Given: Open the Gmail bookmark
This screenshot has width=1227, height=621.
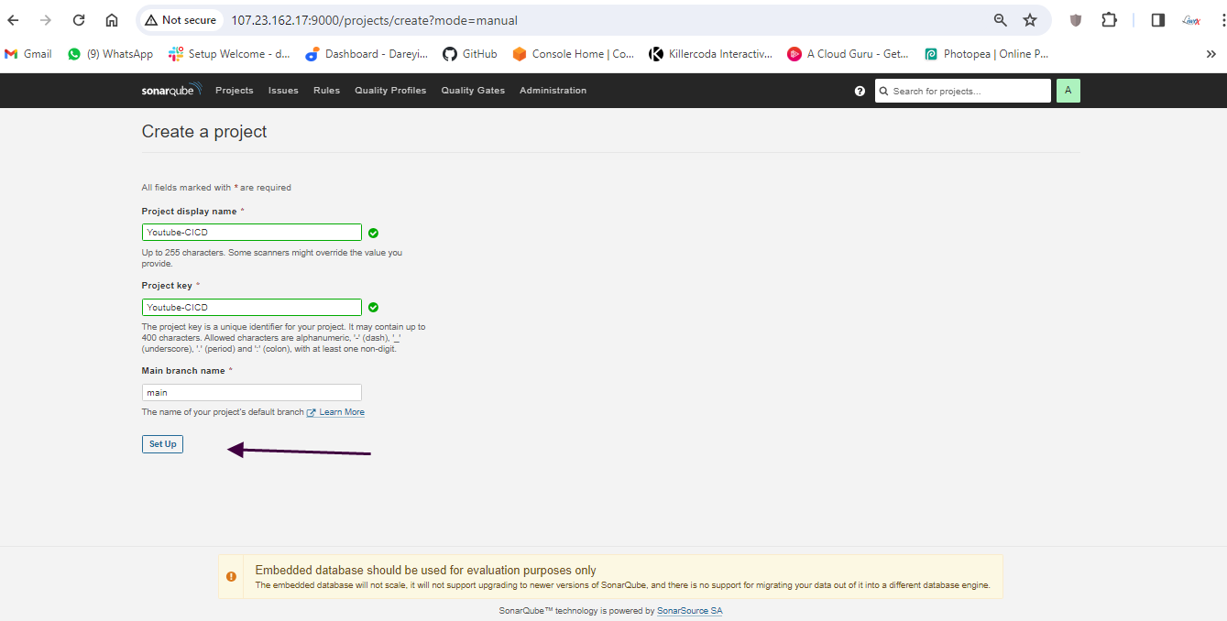Looking at the screenshot, I should (27, 54).
